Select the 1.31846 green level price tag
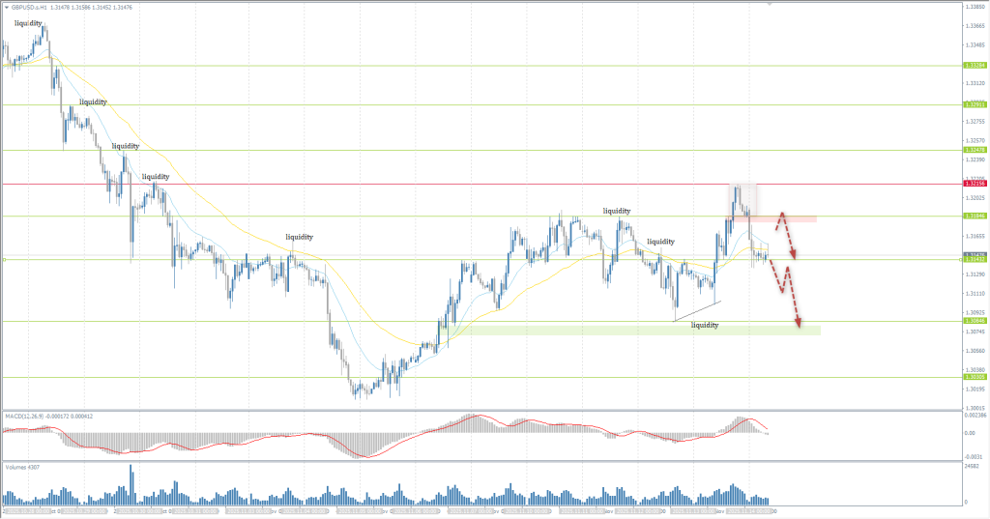990x519 pixels. [974, 216]
